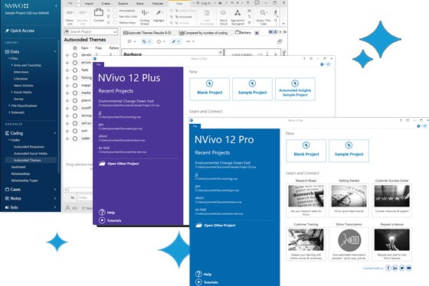Select the radio circle for the fishing theme
Screen dimensions: 429x286
[x=75, y=78]
